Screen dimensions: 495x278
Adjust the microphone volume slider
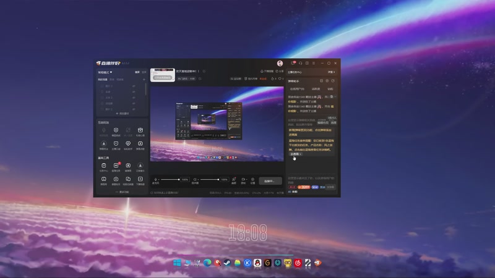pyautogui.click(x=171, y=180)
